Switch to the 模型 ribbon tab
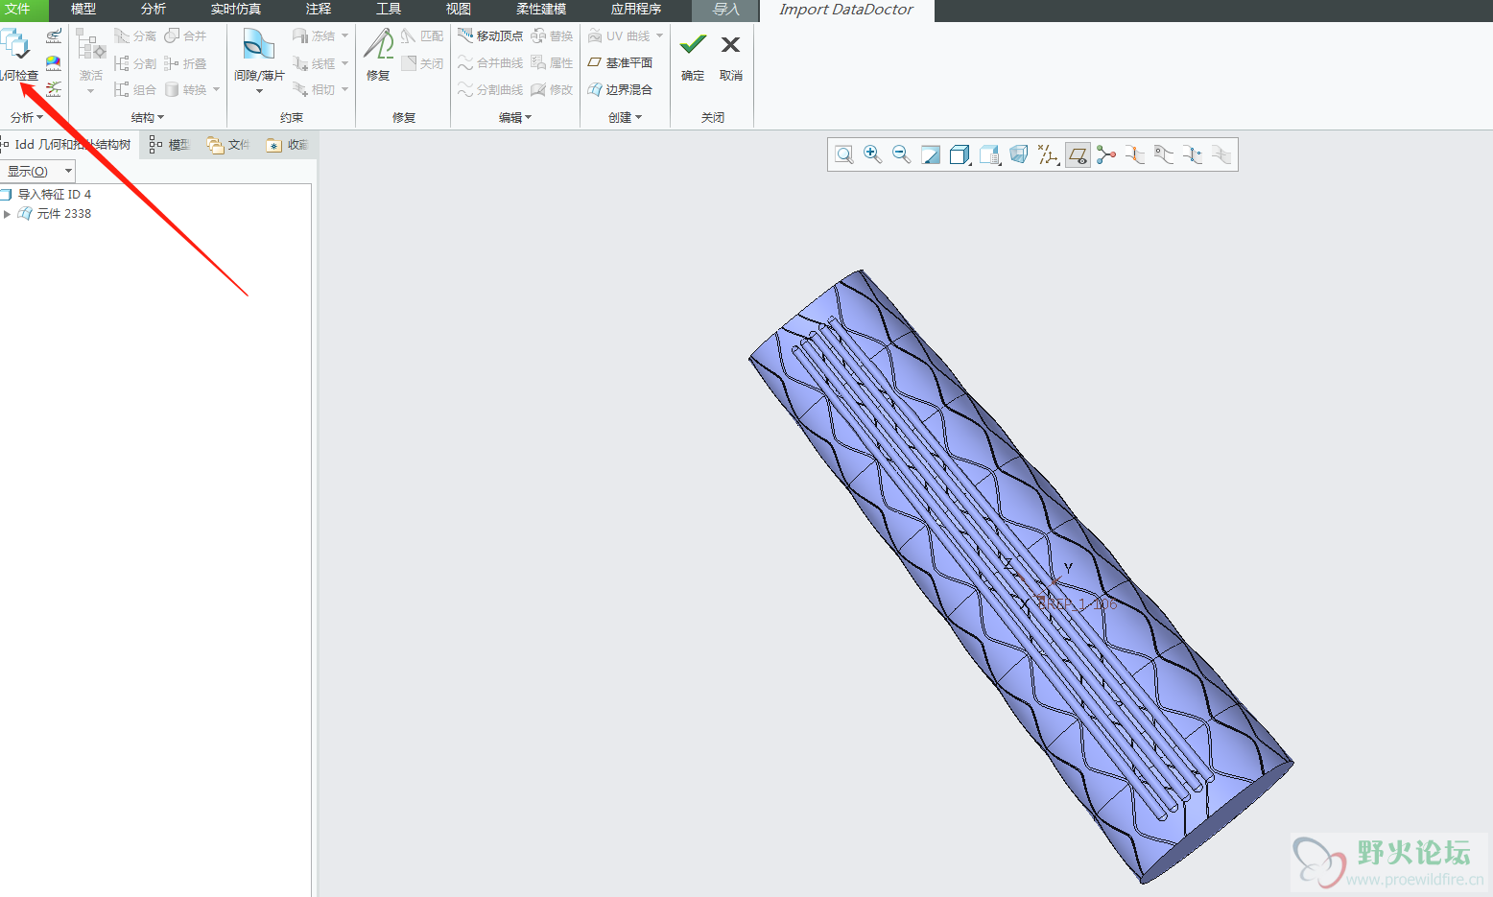 point(83,10)
